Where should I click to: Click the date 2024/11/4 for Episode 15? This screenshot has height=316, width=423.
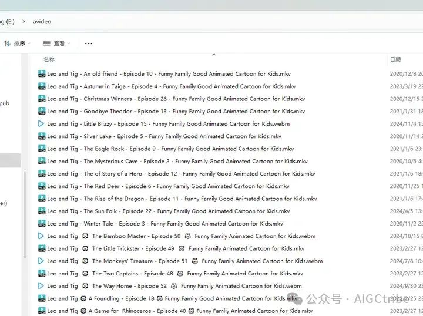407,124
